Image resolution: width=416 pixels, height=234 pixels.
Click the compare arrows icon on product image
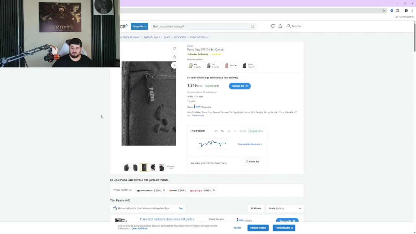(174, 65)
